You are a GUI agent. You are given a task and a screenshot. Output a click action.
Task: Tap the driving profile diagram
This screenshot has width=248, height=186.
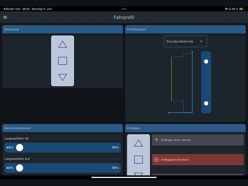180,82
